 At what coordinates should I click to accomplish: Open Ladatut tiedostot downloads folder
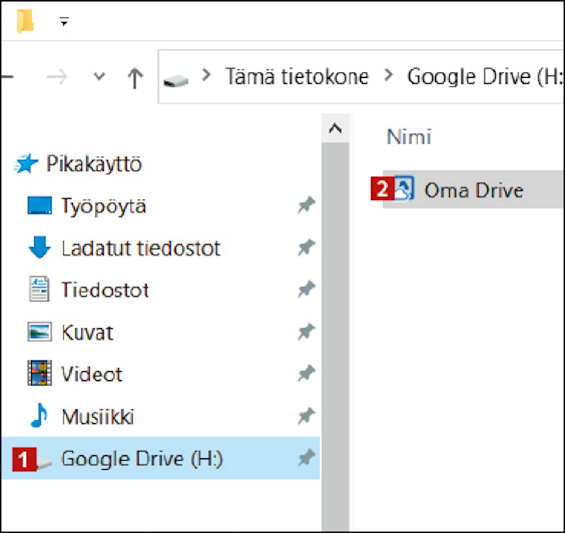[140, 248]
